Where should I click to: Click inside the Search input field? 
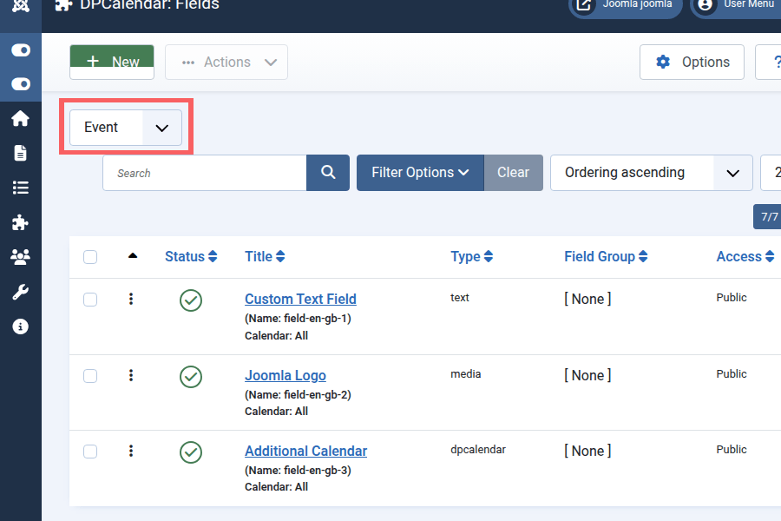pyautogui.click(x=205, y=173)
